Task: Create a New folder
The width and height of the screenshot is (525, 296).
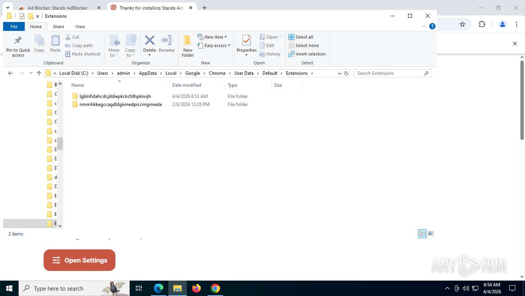Action: point(188,46)
